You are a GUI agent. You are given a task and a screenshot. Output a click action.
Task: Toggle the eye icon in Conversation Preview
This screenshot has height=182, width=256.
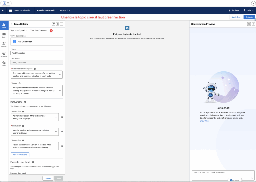249,24
